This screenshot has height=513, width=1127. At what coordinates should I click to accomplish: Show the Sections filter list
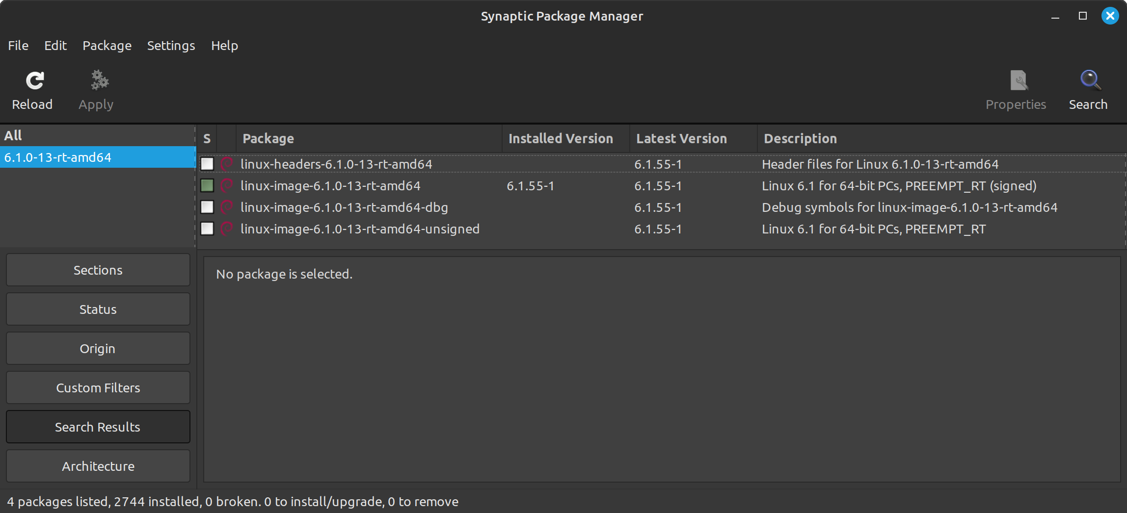pyautogui.click(x=98, y=270)
